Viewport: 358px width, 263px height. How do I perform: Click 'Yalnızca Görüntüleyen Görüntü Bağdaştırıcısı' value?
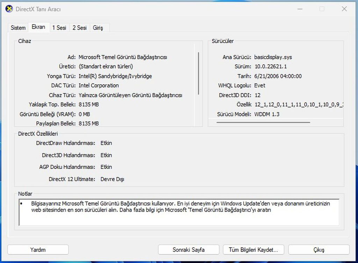point(130,95)
